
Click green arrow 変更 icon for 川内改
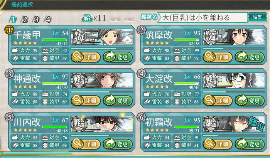(110, 143)
